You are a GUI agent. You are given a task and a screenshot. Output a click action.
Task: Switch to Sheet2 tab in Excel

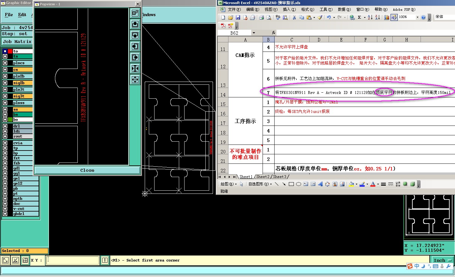pyautogui.click(x=263, y=177)
